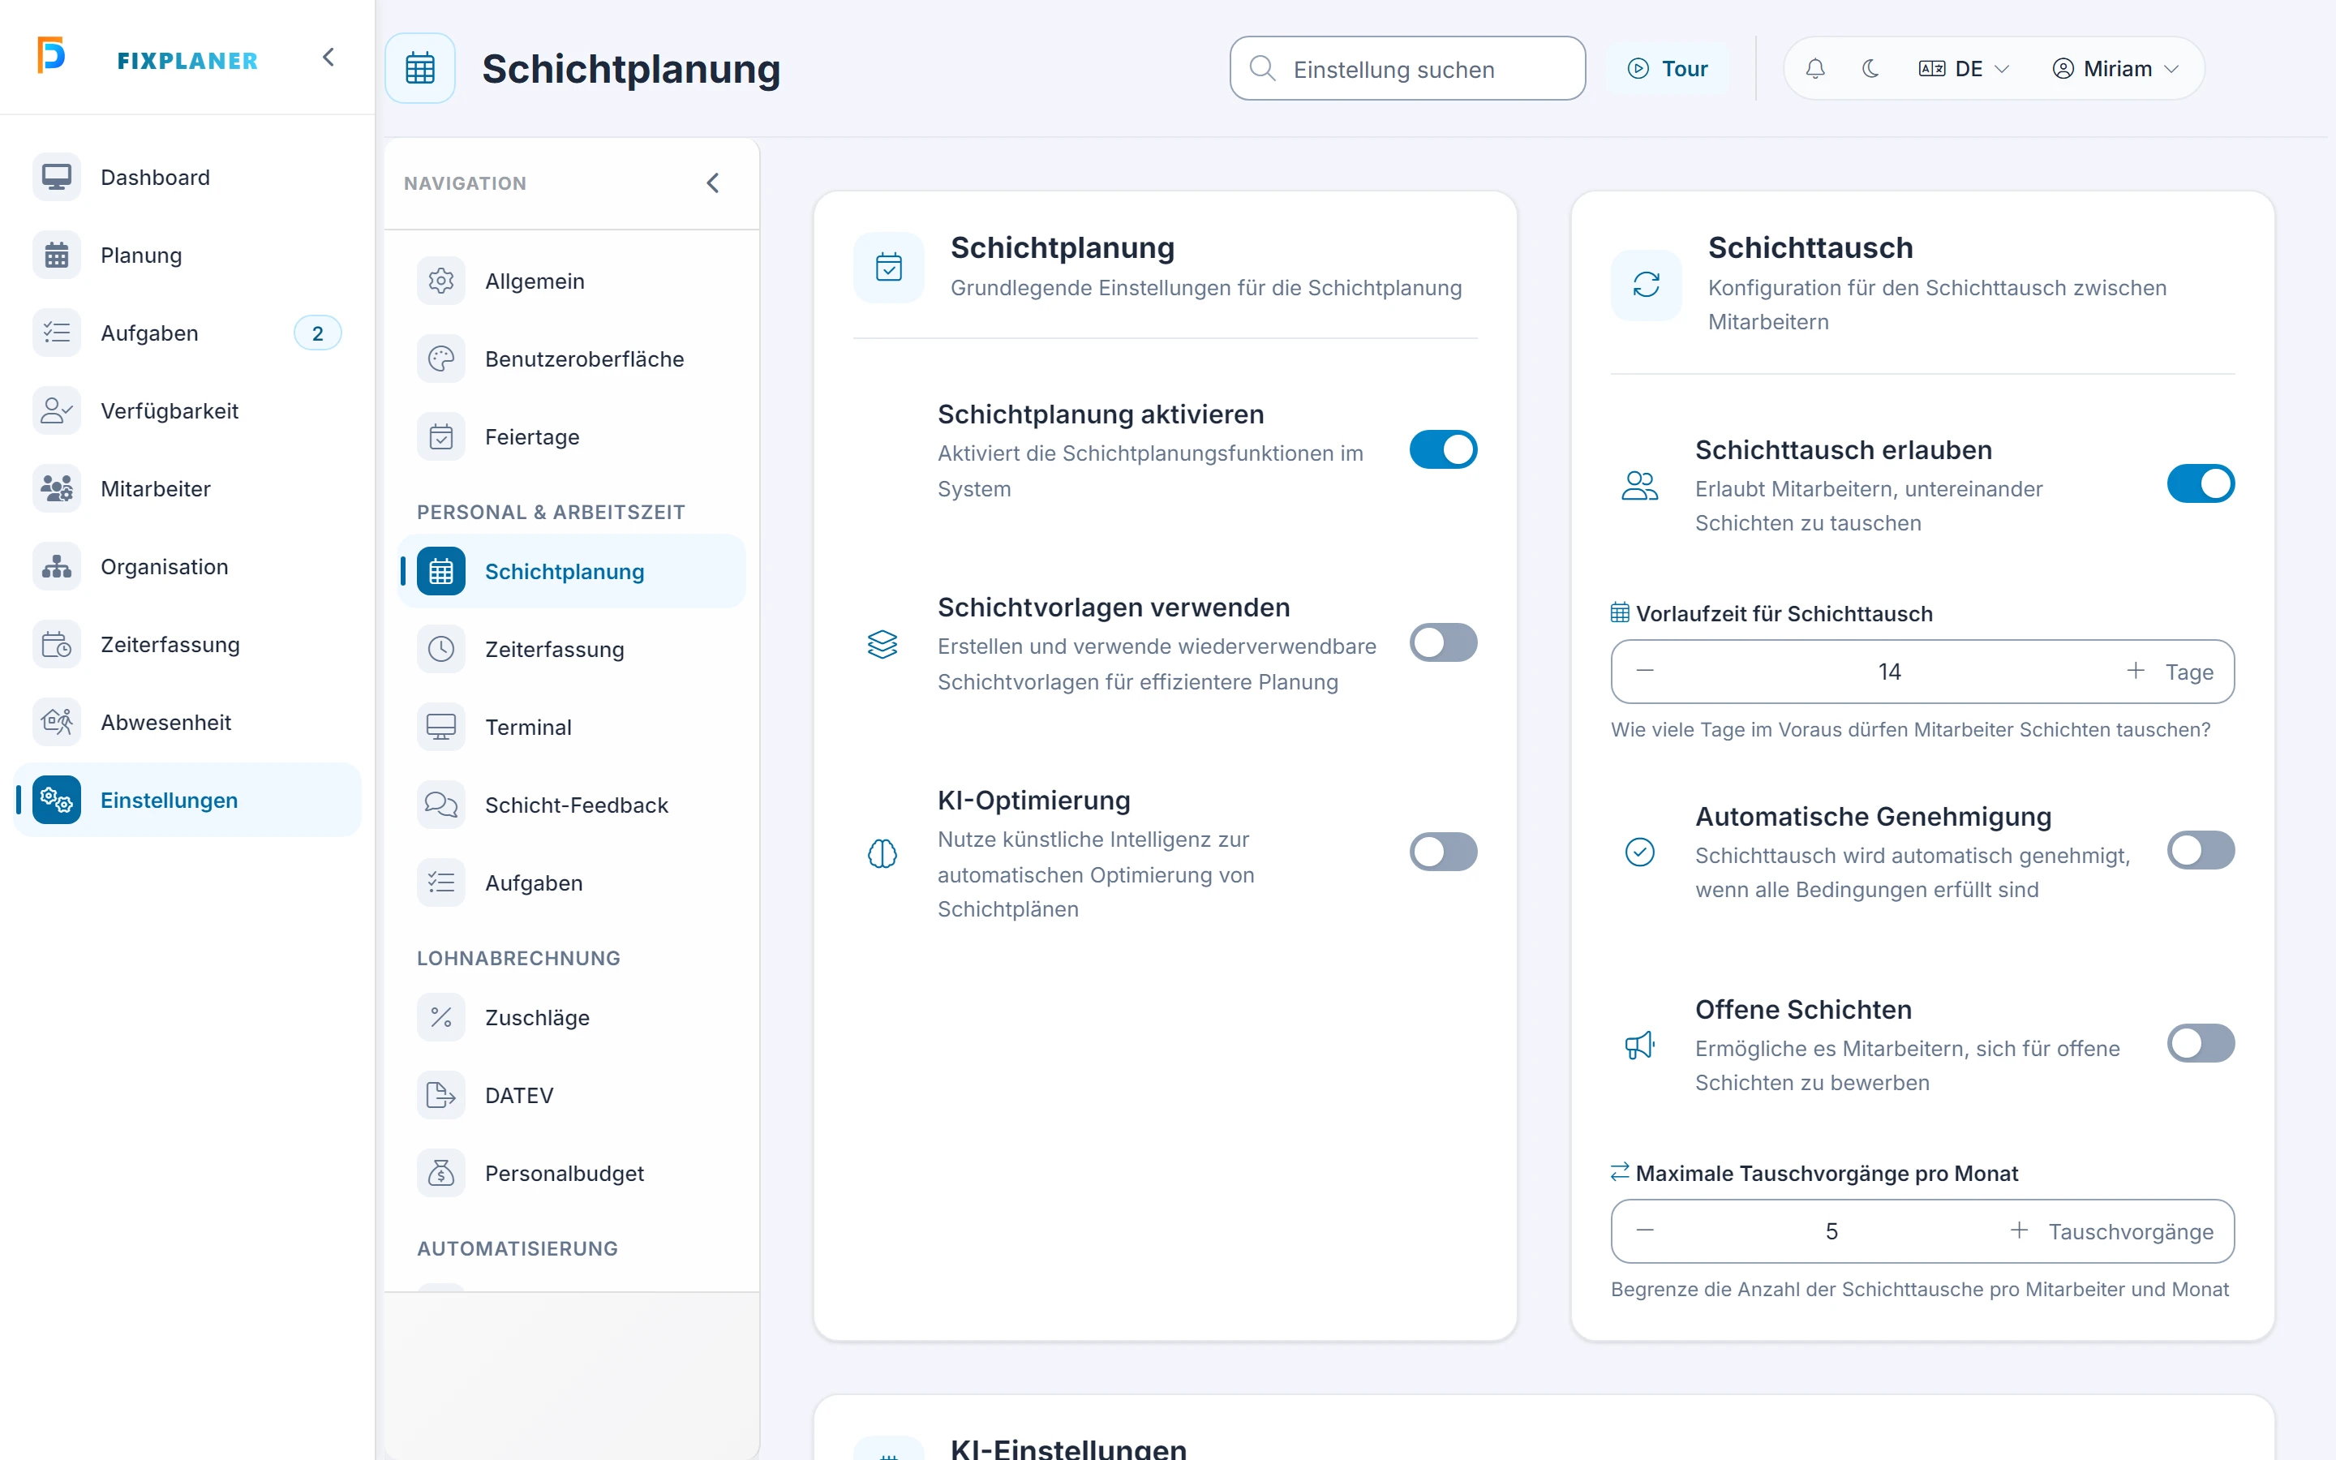Enable Offene Schichten toggle

[2201, 1043]
